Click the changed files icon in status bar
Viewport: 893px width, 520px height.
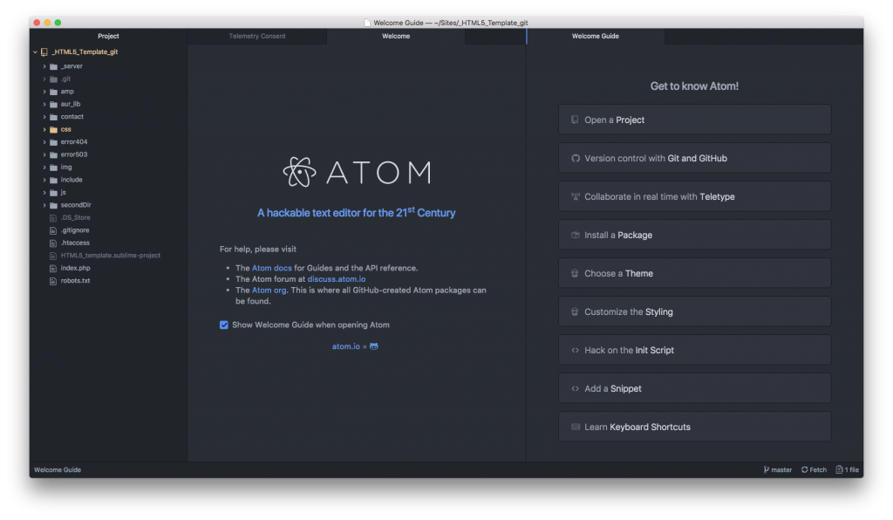click(x=839, y=470)
